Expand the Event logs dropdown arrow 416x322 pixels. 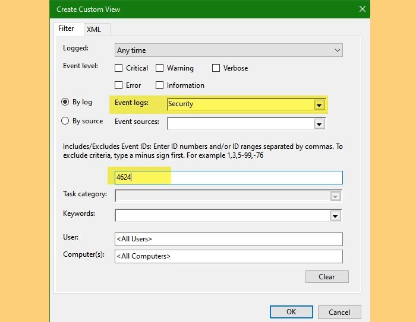[320, 105]
